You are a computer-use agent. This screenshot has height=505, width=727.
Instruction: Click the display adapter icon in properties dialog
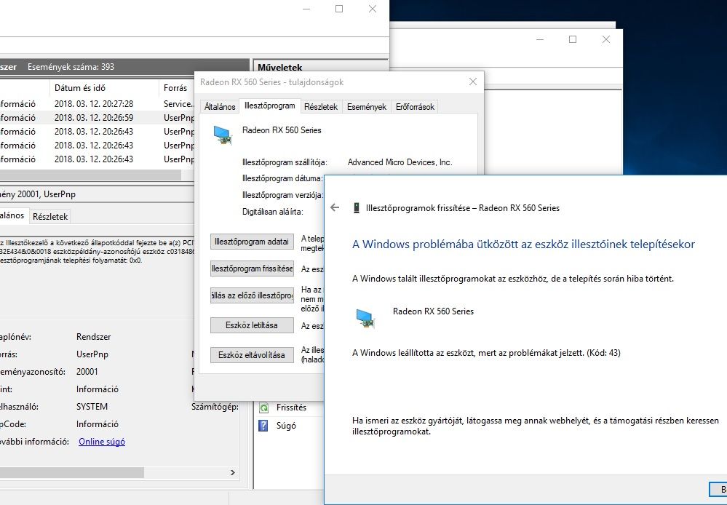223,135
